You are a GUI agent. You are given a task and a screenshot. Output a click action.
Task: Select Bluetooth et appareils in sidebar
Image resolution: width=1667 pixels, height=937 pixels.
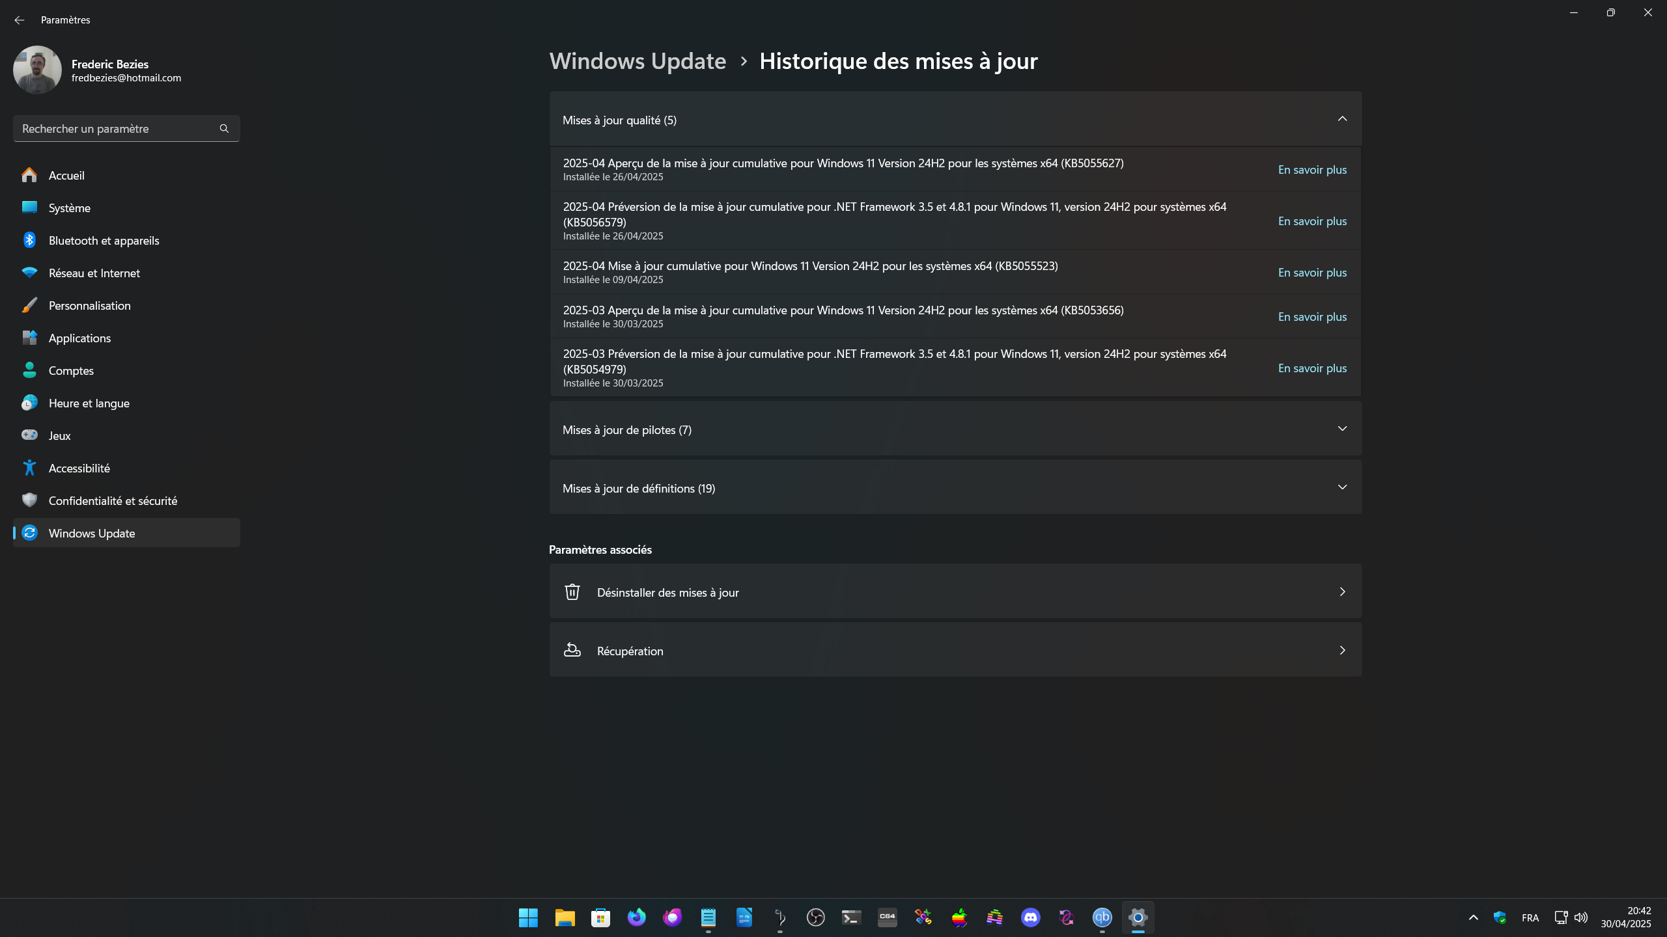pyautogui.click(x=126, y=240)
